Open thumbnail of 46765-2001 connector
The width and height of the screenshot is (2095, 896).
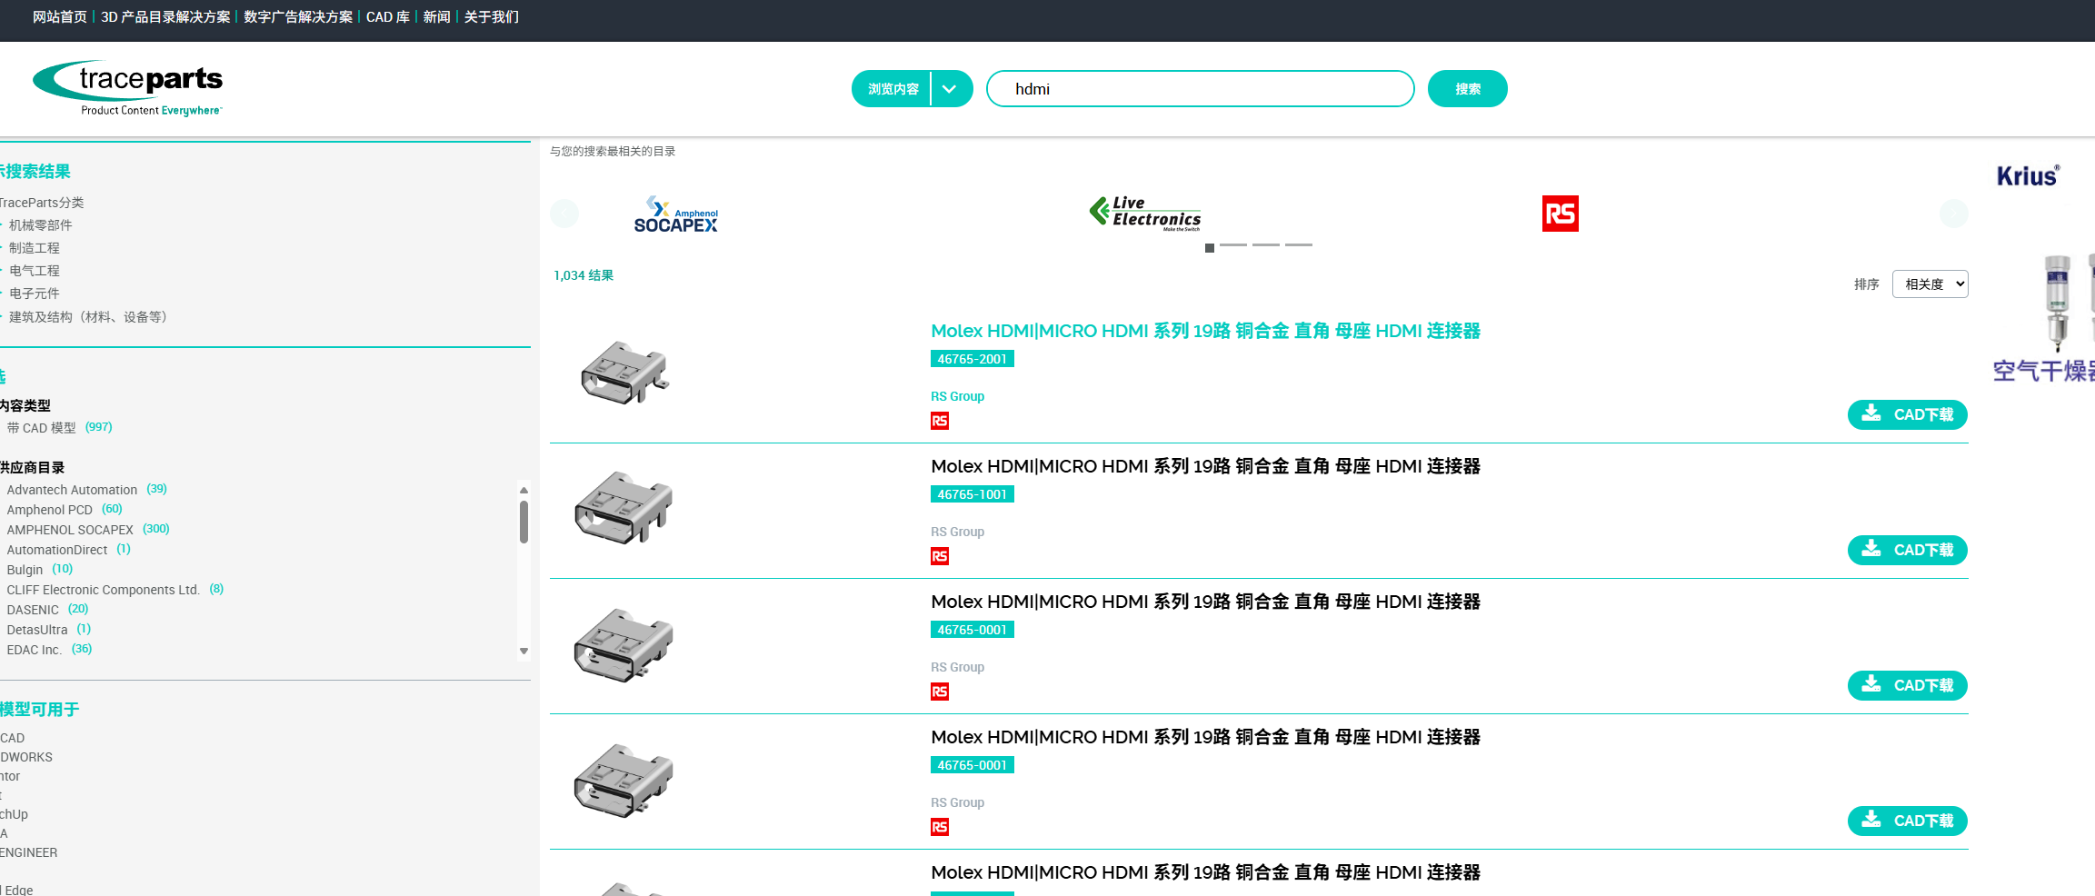click(624, 373)
